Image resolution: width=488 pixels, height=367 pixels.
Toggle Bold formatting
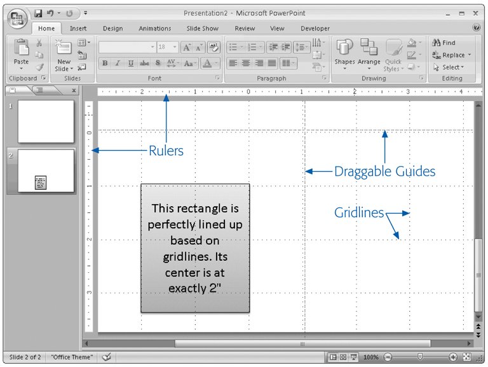point(105,63)
